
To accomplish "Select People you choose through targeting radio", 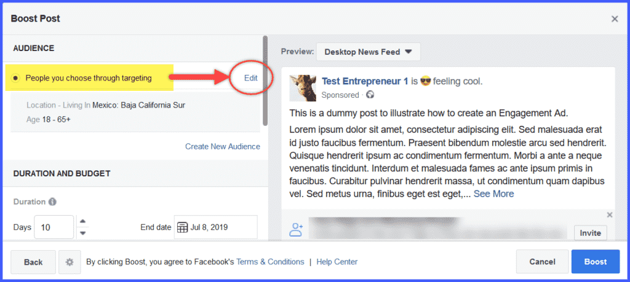I will point(15,78).
